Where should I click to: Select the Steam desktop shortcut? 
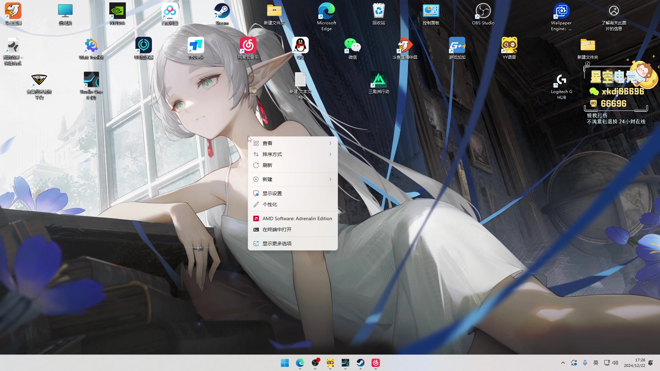pyautogui.click(x=222, y=14)
